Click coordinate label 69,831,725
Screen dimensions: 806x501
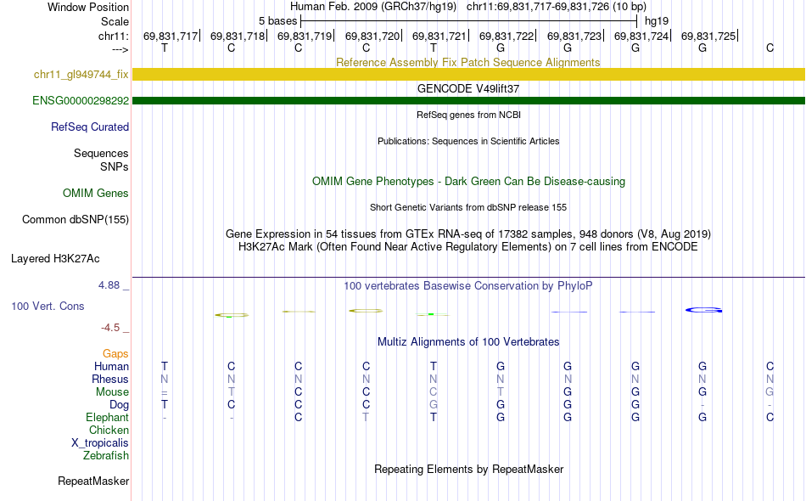pos(708,36)
